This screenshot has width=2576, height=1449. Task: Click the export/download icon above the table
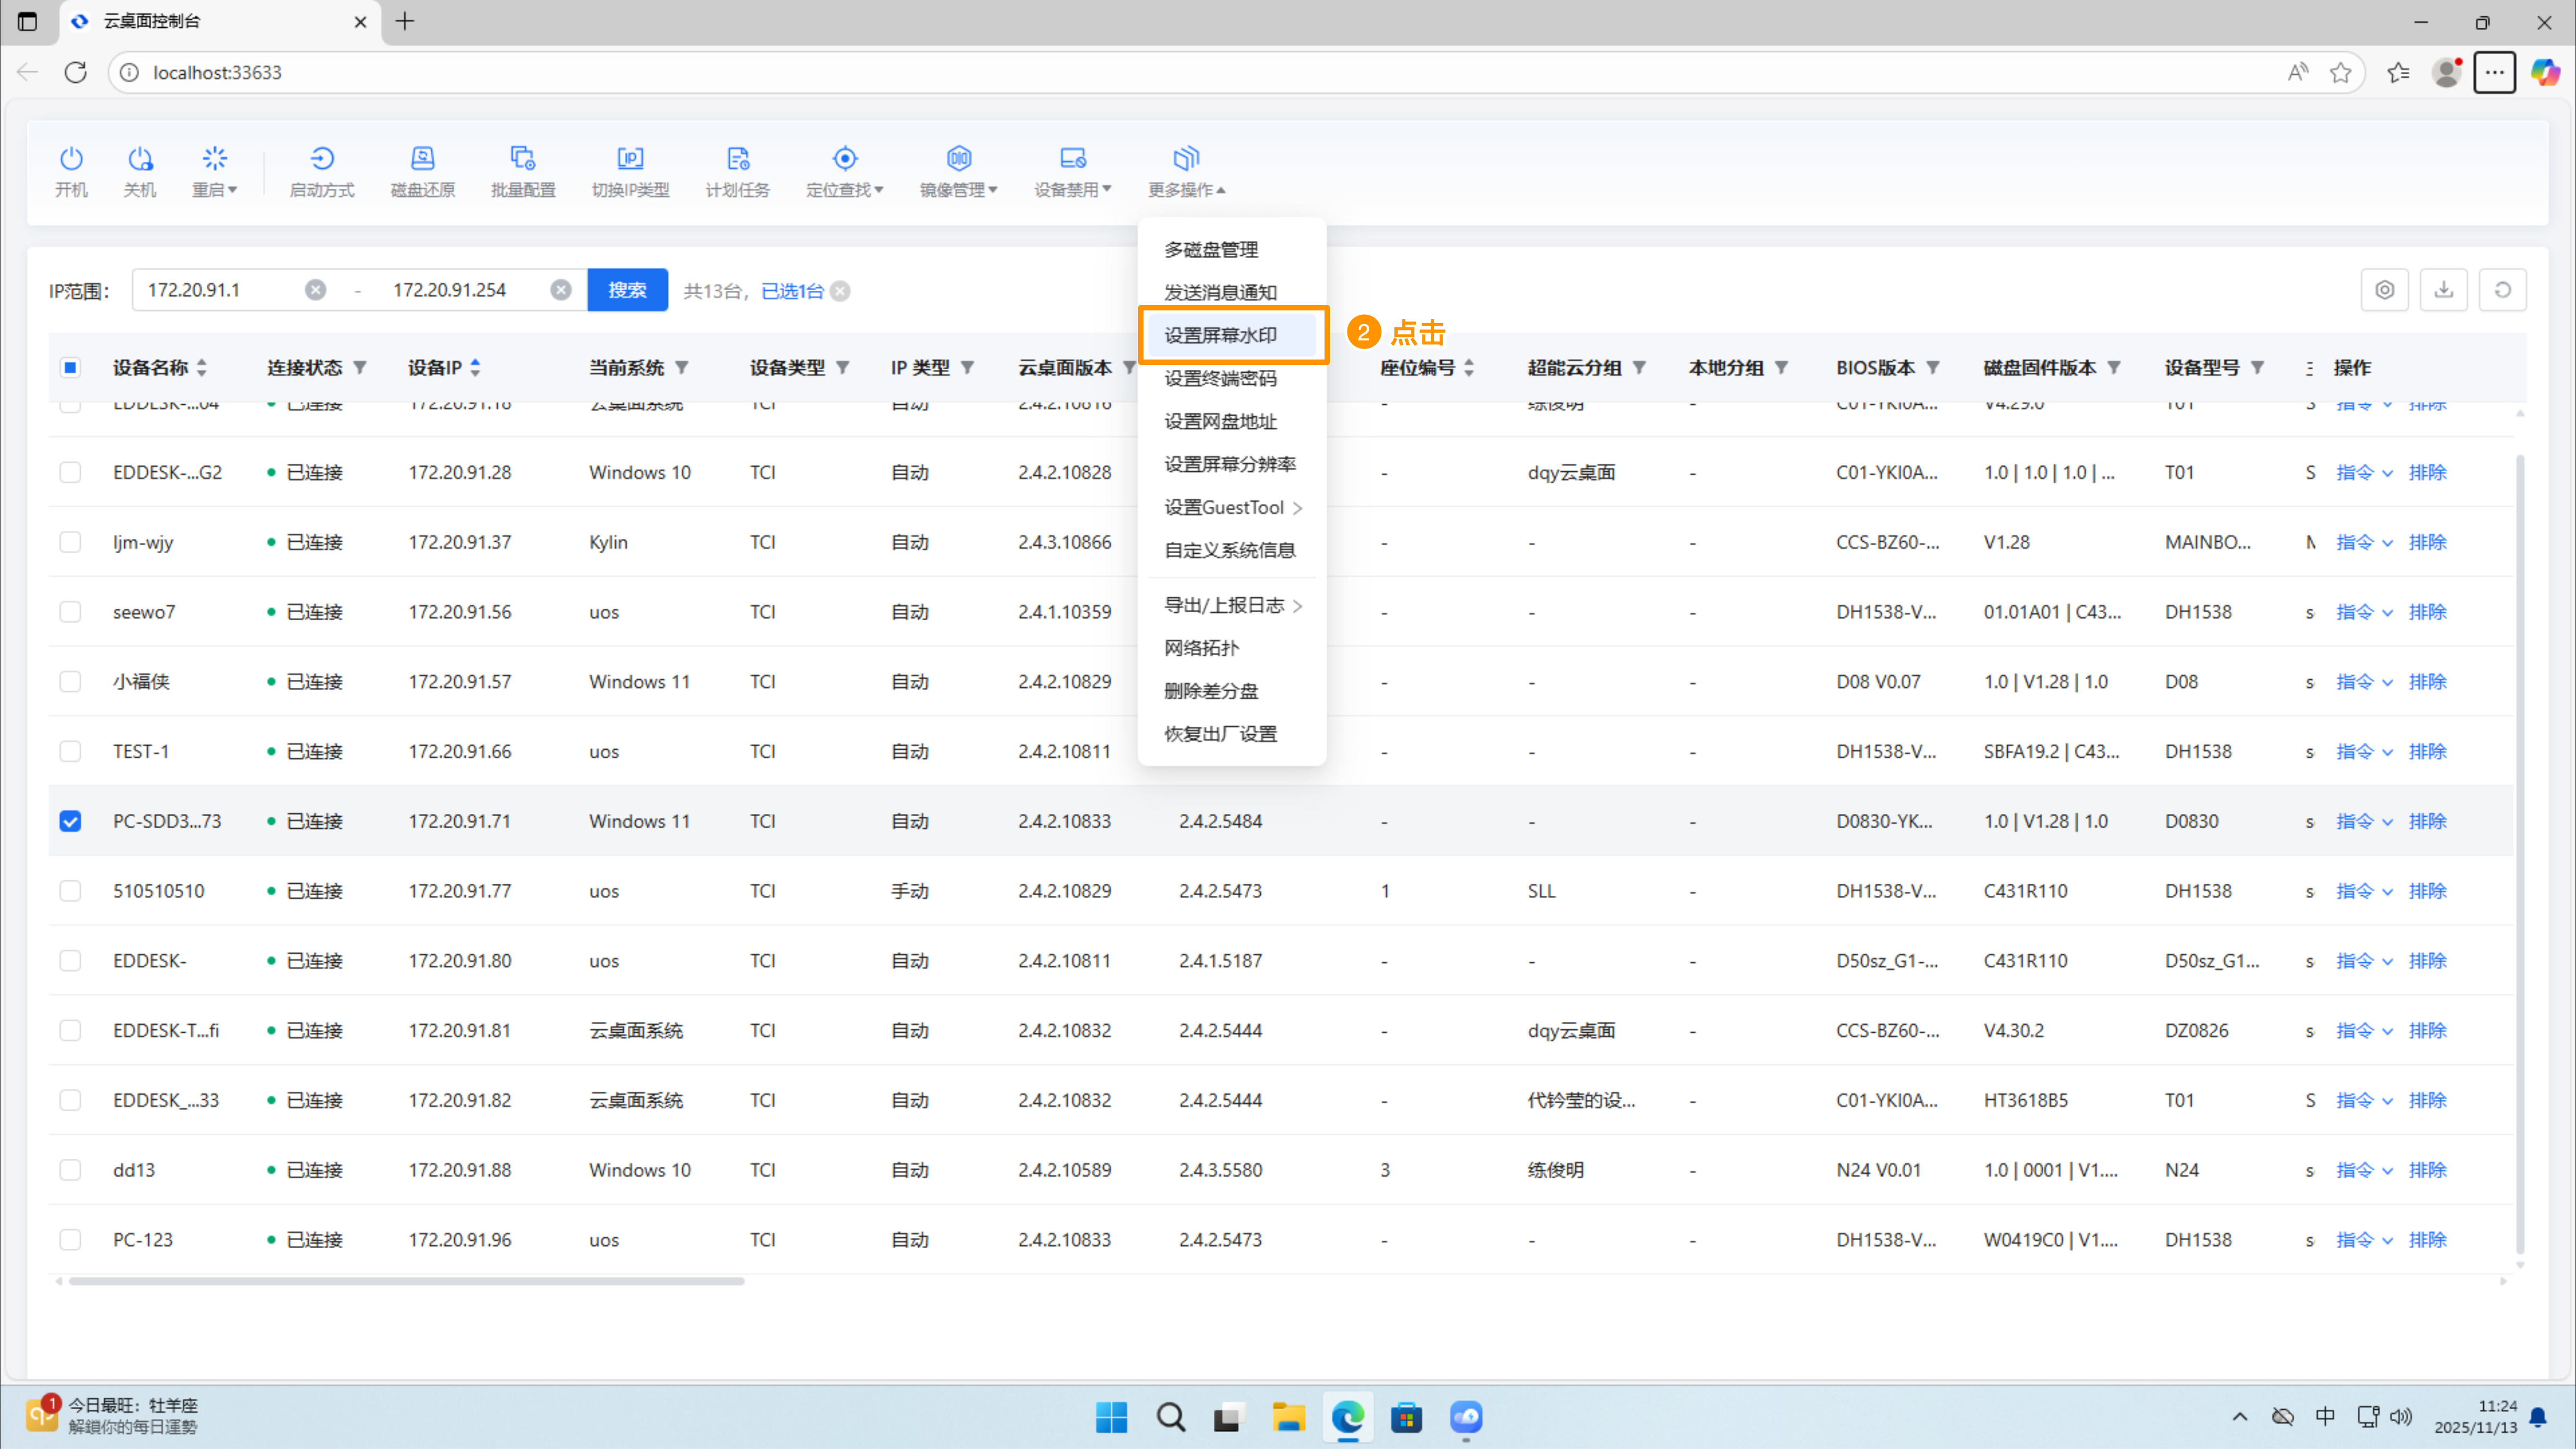pyautogui.click(x=2443, y=290)
